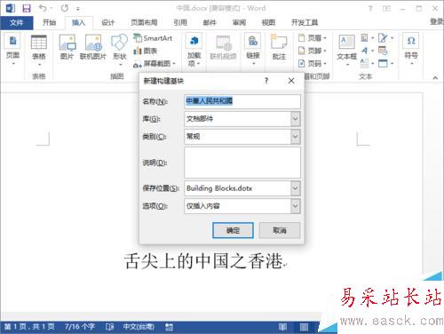The width and height of the screenshot is (444, 334).
Task: Expand the Gallery (库) dropdown
Action: [295, 119]
